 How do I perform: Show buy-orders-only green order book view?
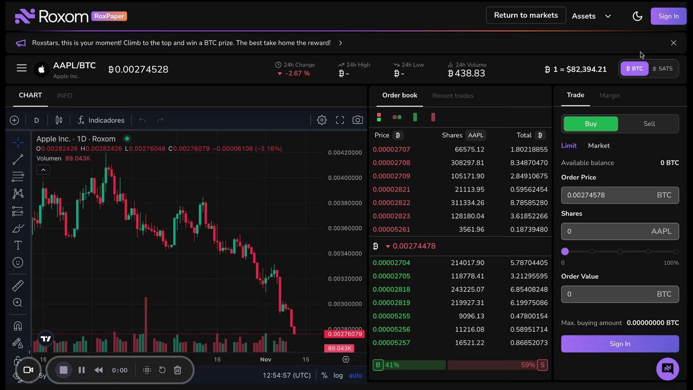point(415,117)
